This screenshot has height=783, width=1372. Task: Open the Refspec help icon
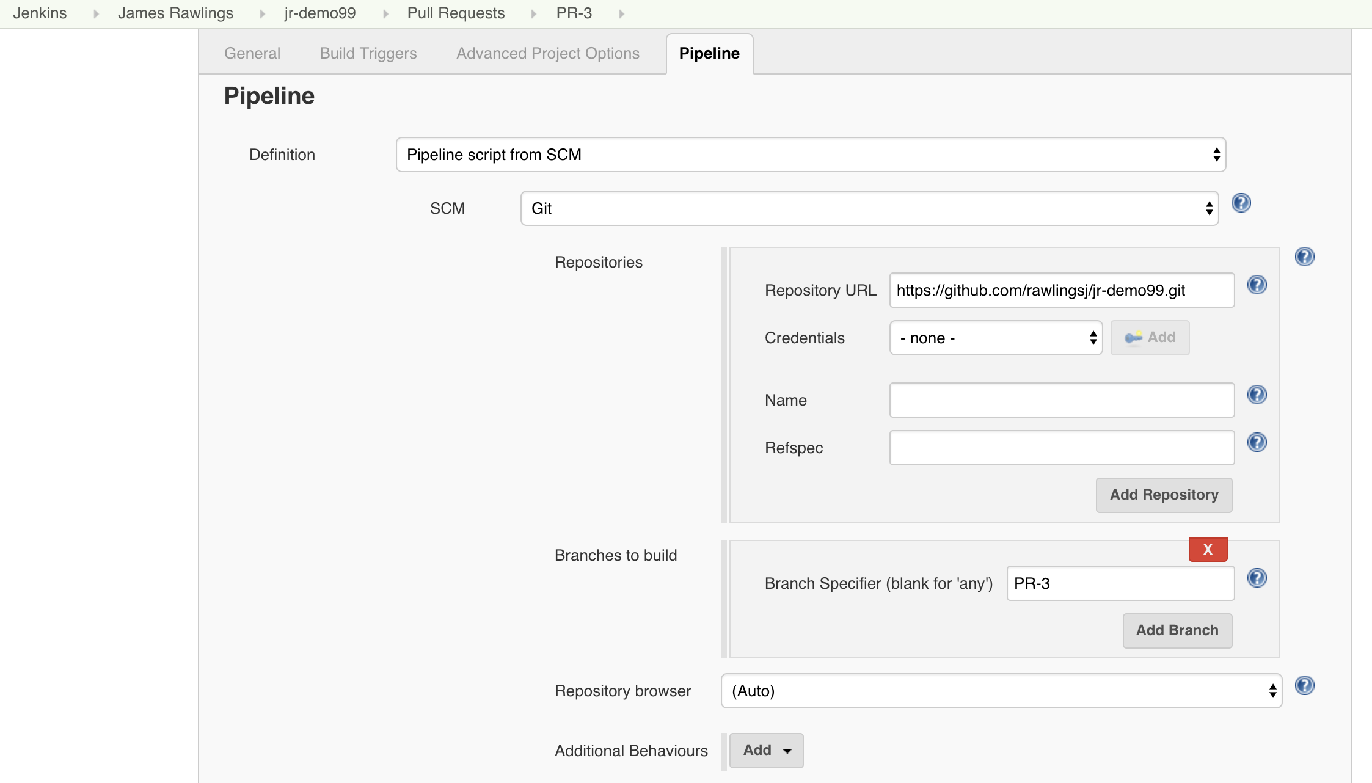click(x=1258, y=442)
